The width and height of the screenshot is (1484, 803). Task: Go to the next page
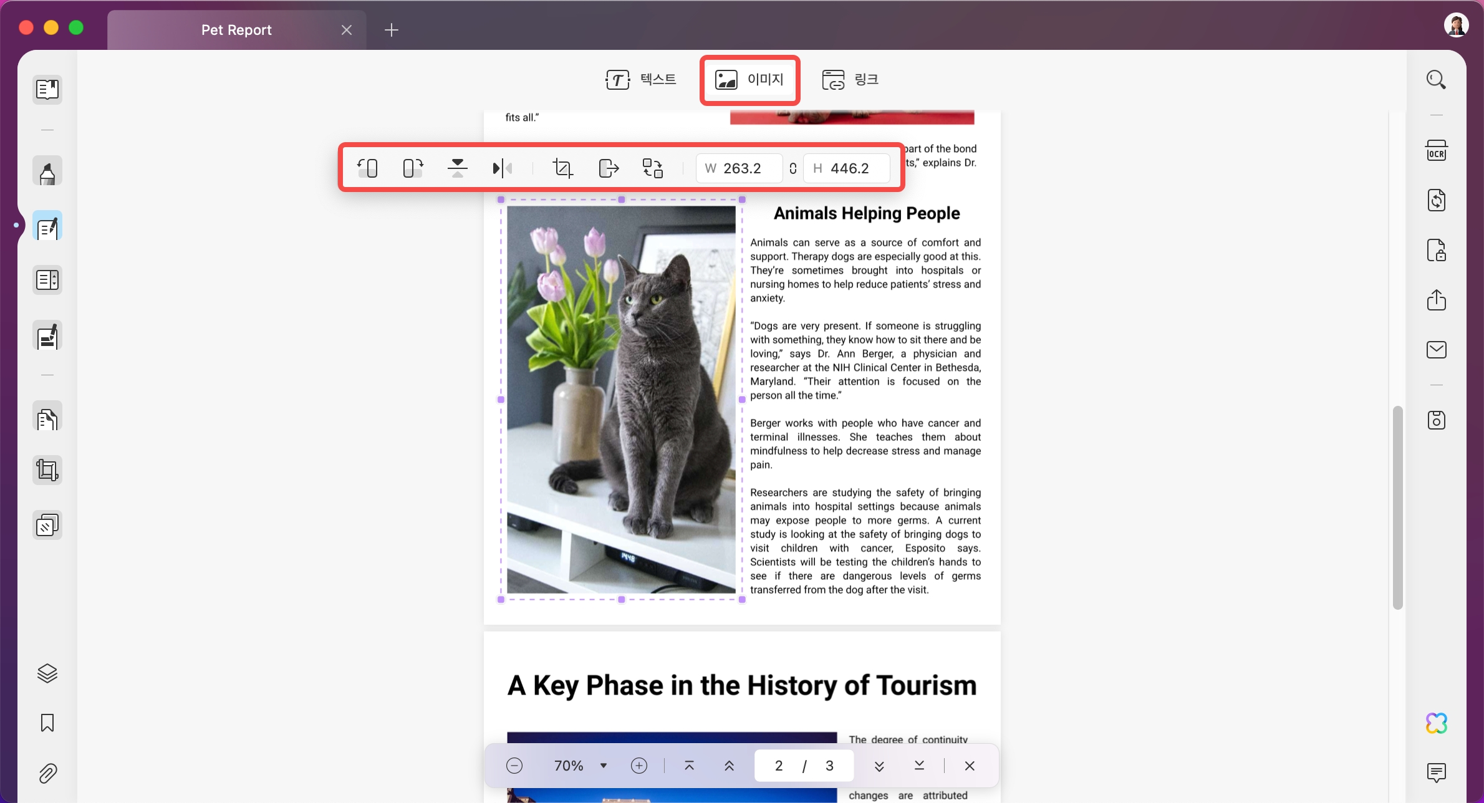(x=879, y=766)
